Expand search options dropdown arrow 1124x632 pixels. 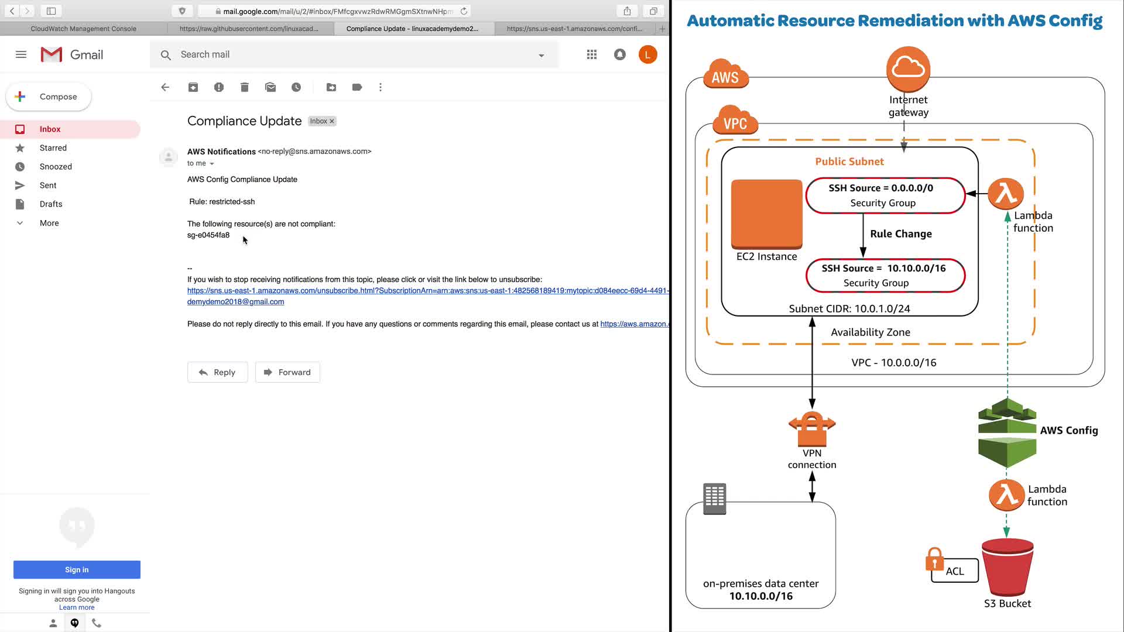[x=542, y=55]
